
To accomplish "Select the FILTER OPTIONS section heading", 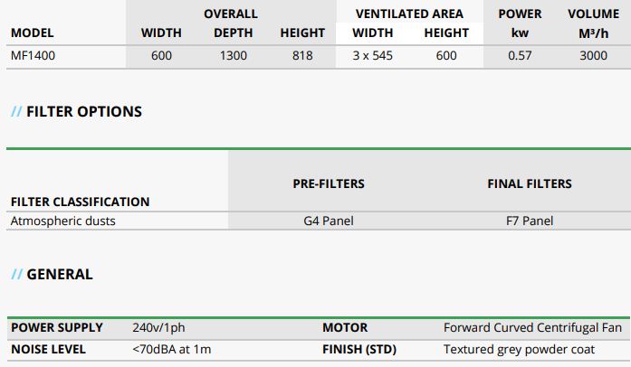I will coord(83,112).
